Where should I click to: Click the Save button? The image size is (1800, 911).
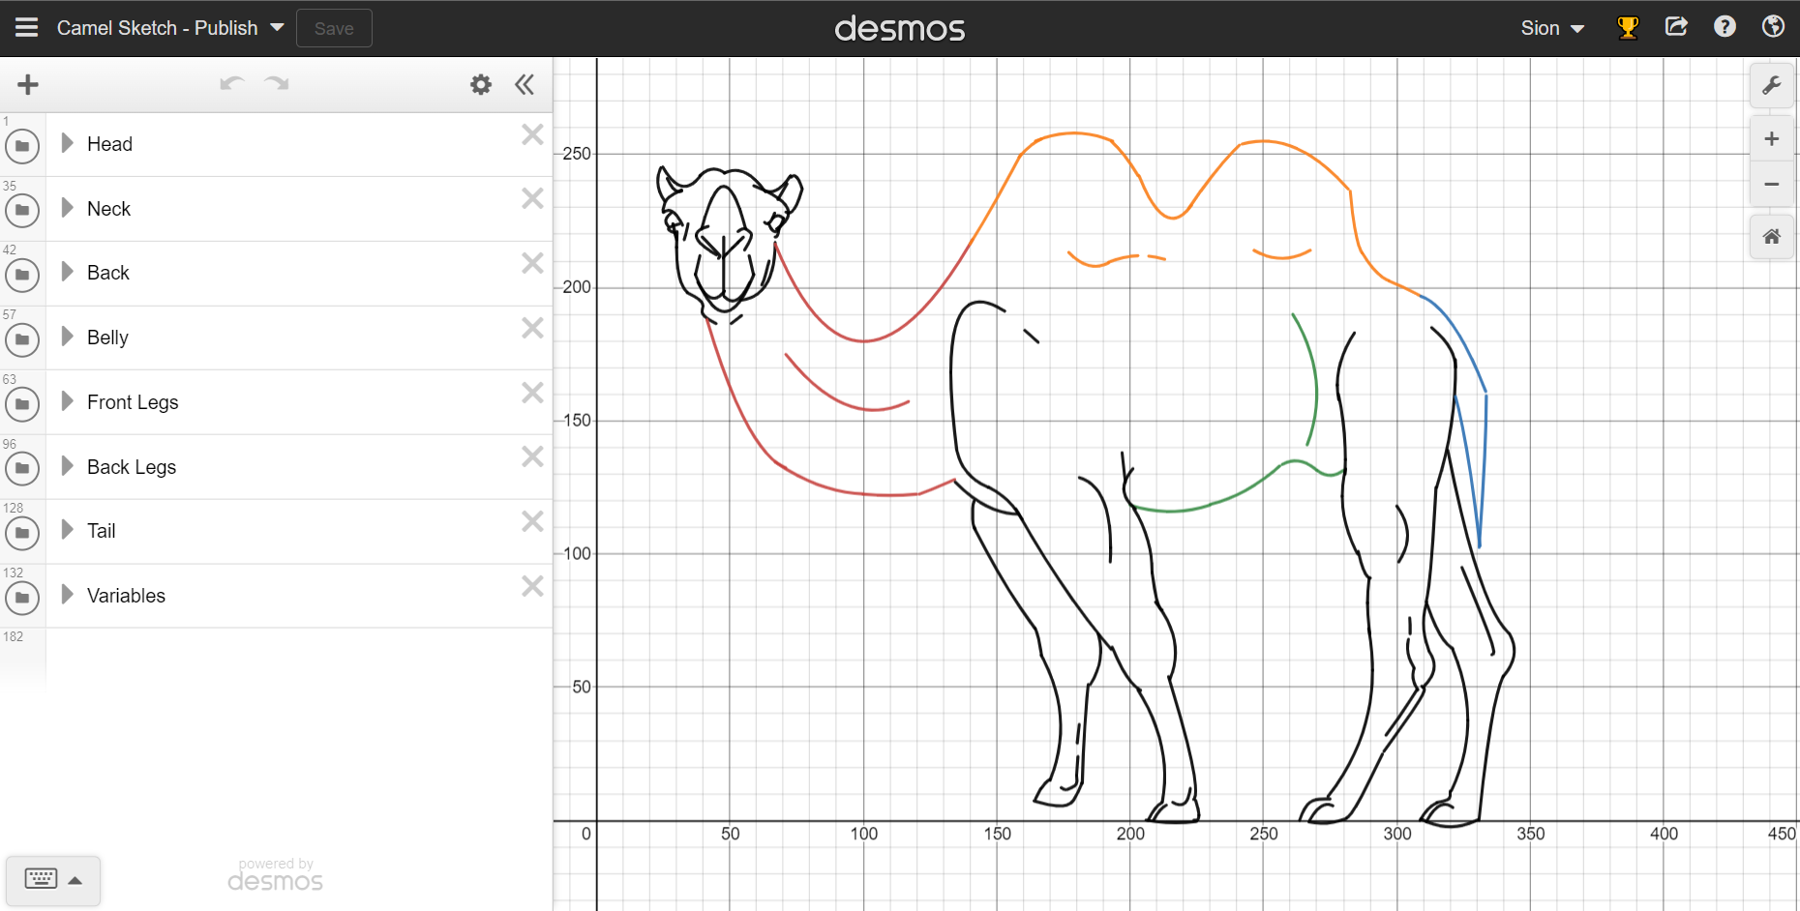coord(334,28)
